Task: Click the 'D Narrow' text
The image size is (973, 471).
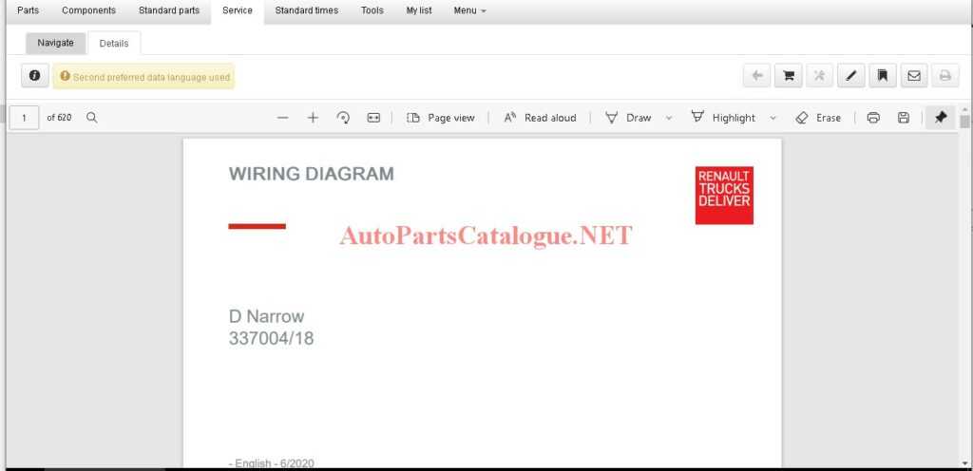Action: [267, 316]
